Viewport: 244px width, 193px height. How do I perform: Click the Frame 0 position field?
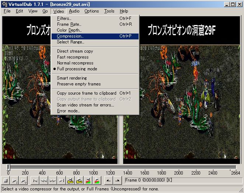tap(183, 180)
